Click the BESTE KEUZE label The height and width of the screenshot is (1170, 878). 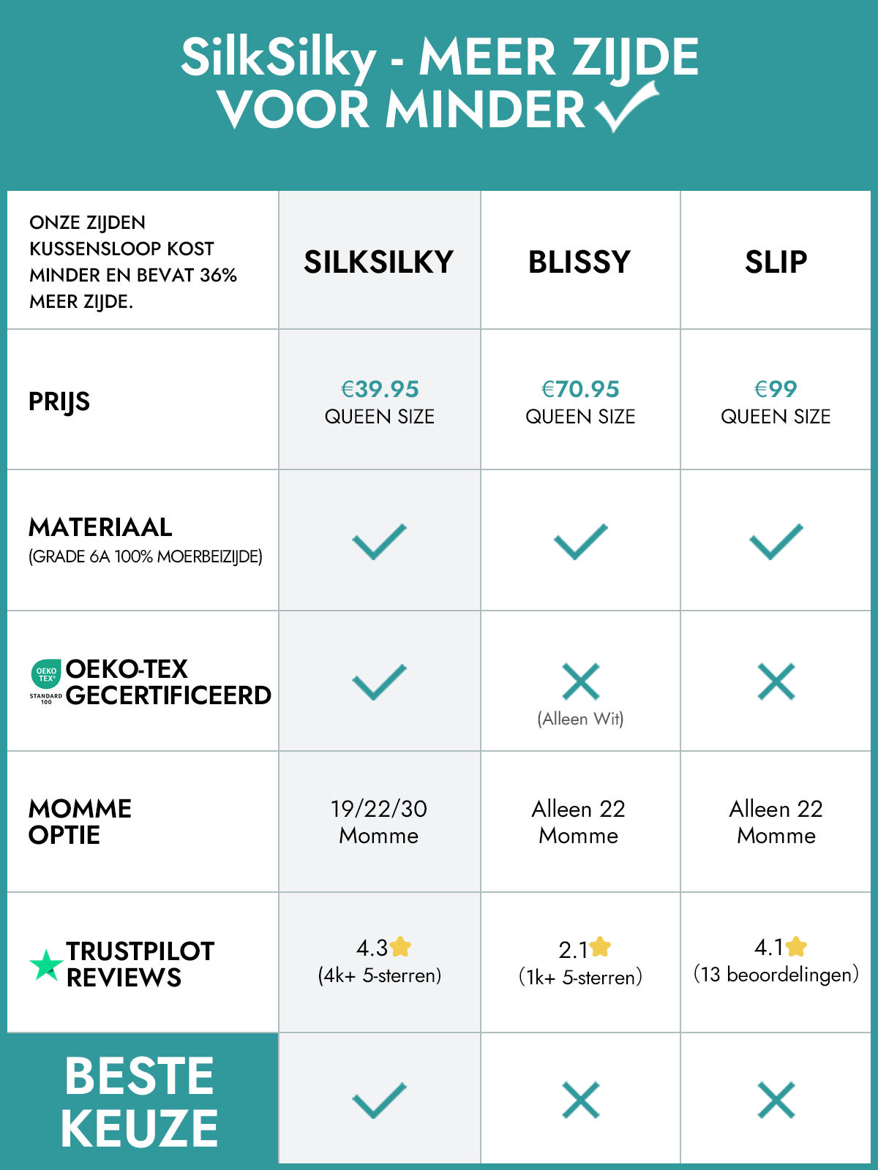(x=139, y=1101)
